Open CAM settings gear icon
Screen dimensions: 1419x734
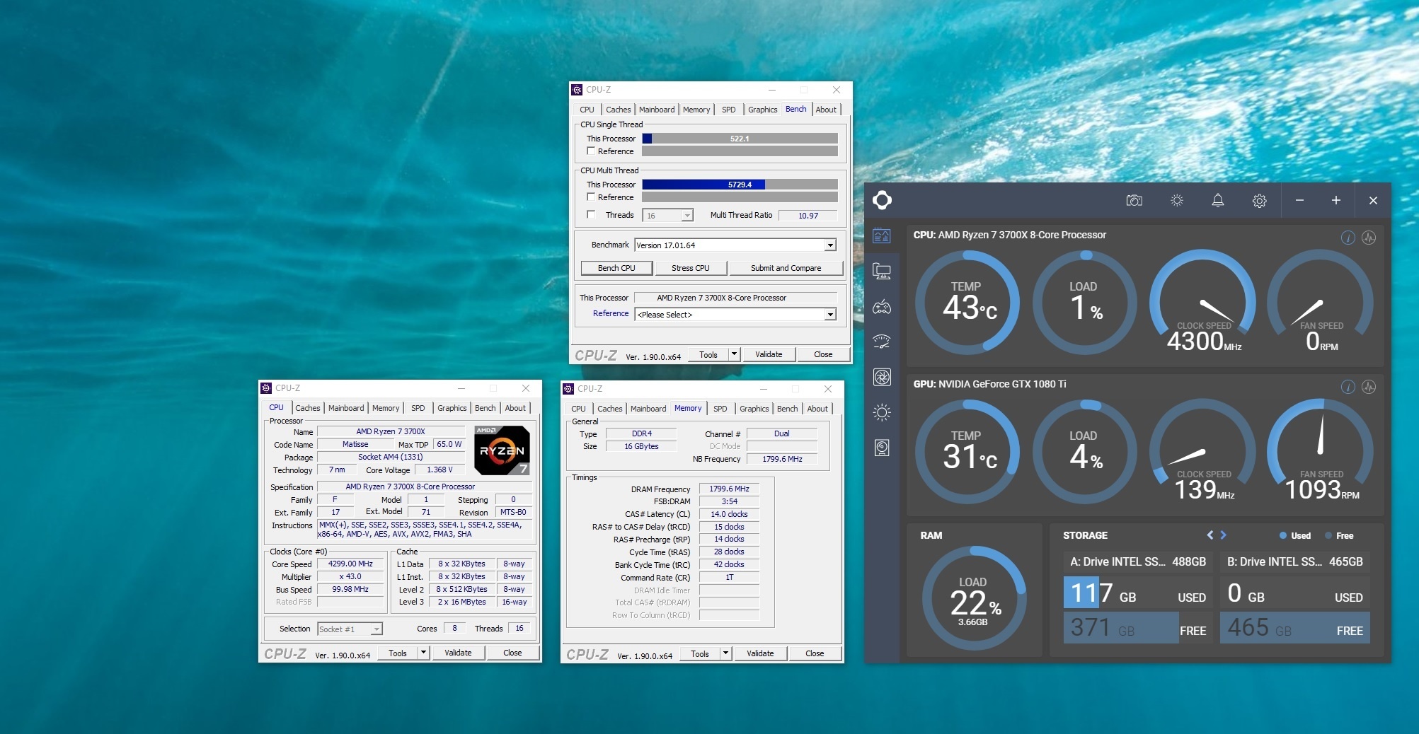(x=1259, y=201)
